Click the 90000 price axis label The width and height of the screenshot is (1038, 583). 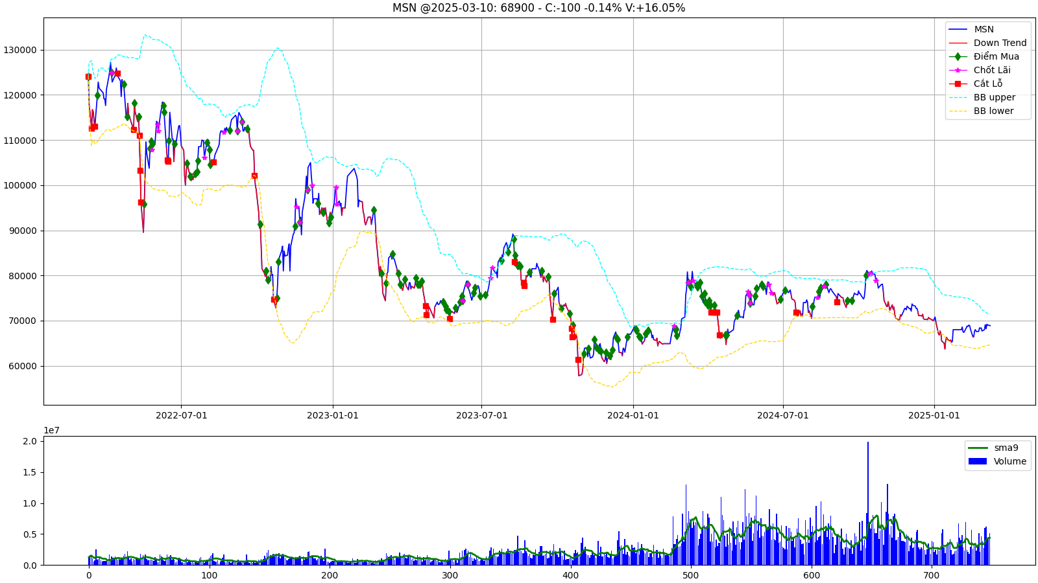[23, 231]
